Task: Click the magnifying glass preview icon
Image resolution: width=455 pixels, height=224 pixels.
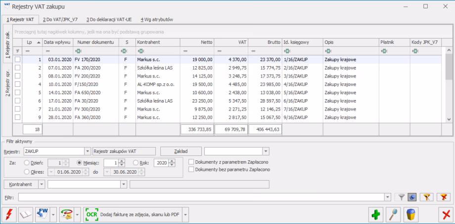Action: coord(395,215)
